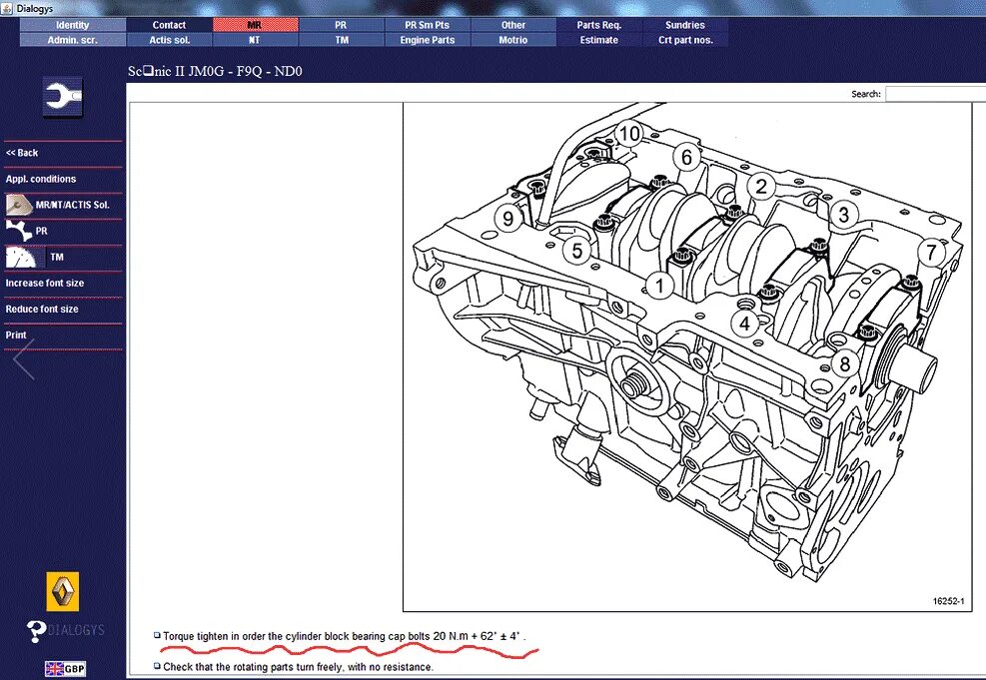The width and height of the screenshot is (986, 680).
Task: Open the Crt part nos. tab
Action: (x=685, y=40)
